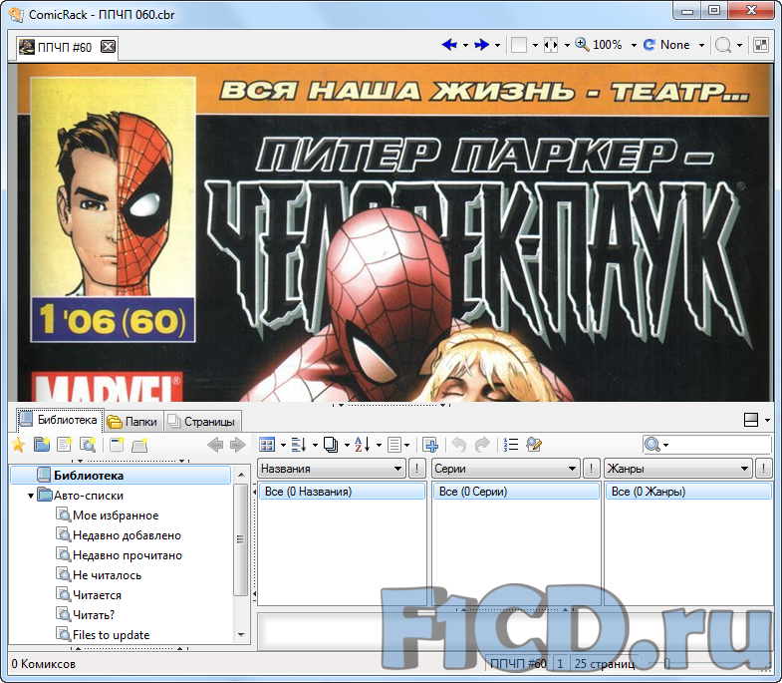This screenshot has width=782, height=683.
Task: Switch to the Страницы tab
Action: (x=202, y=422)
